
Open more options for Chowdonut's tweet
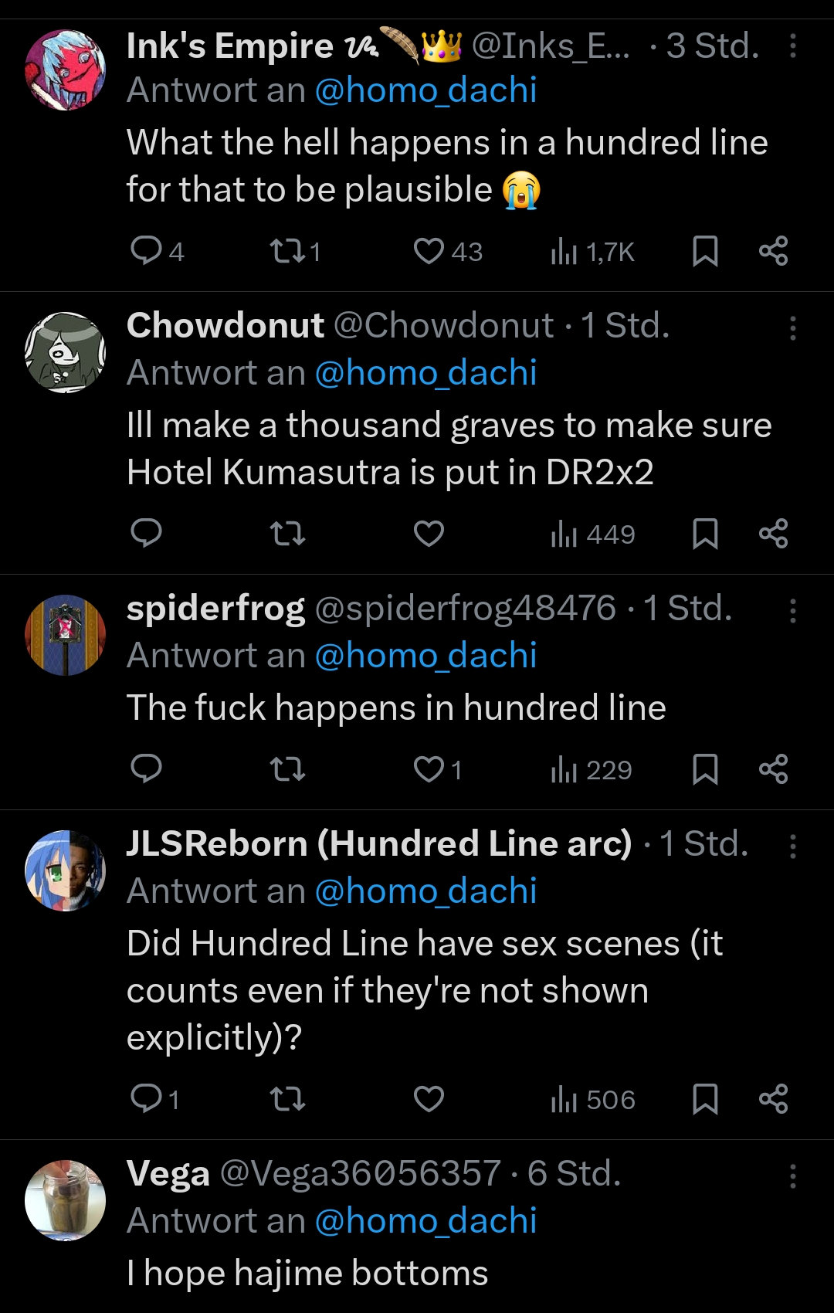792,328
